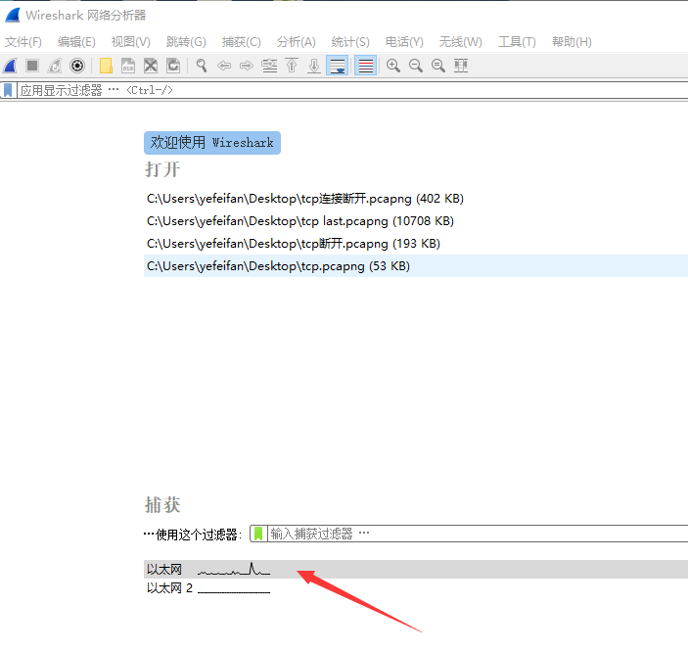
Task: Click the green capture filter bookmark icon
Action: [258, 534]
